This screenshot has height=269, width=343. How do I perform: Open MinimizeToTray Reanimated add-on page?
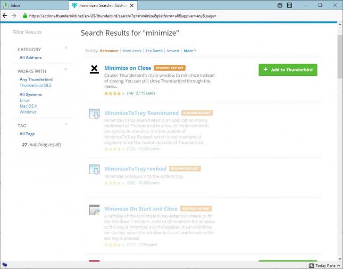pos(141,113)
